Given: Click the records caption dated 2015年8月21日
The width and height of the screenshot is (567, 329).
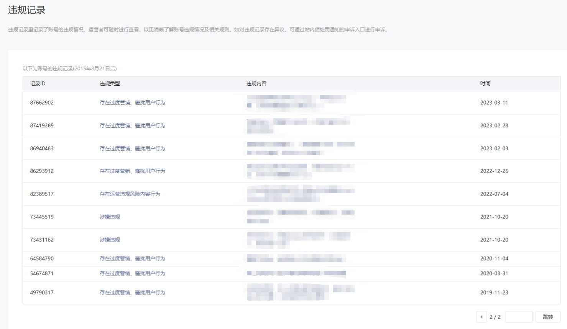Looking at the screenshot, I should point(69,68).
